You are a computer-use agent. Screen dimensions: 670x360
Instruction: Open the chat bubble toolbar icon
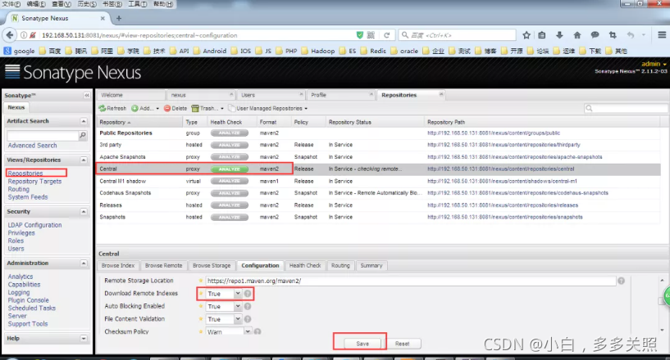click(x=595, y=35)
